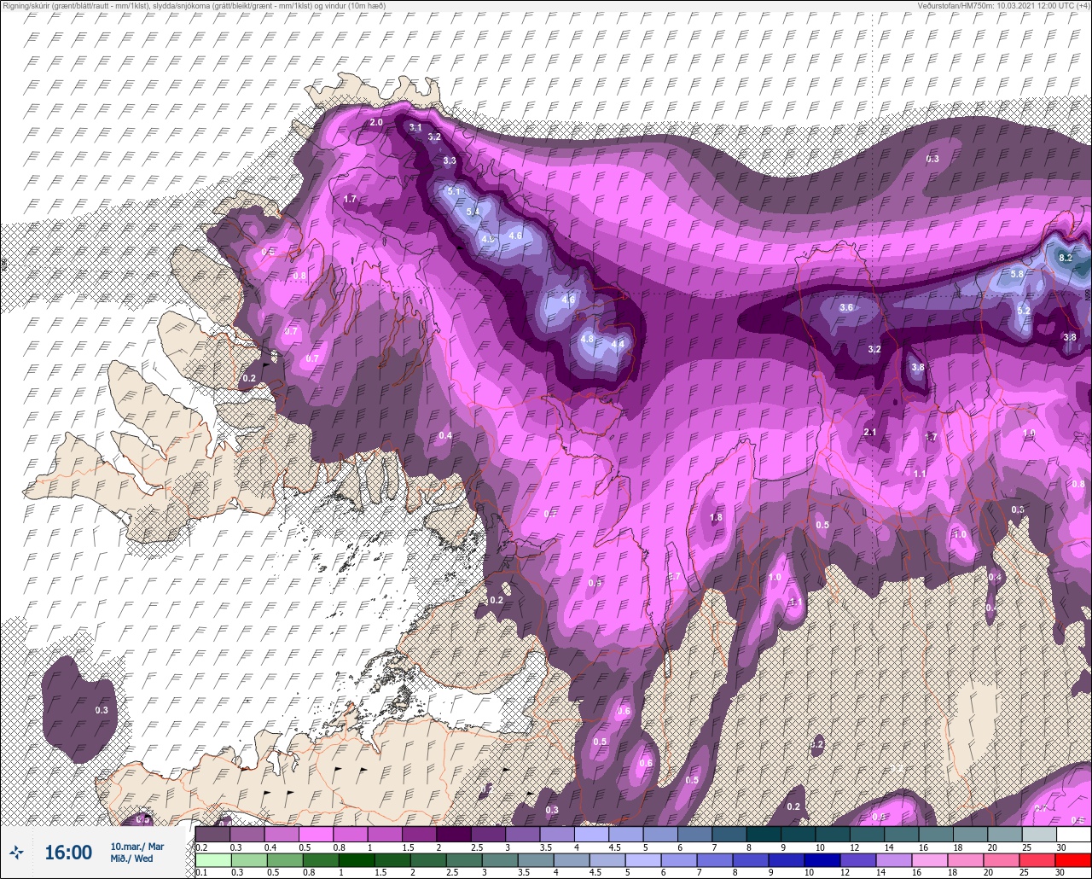The width and height of the screenshot is (1092, 879).
Task: Select the upper legend swatch labelled 14
Action: (901, 834)
